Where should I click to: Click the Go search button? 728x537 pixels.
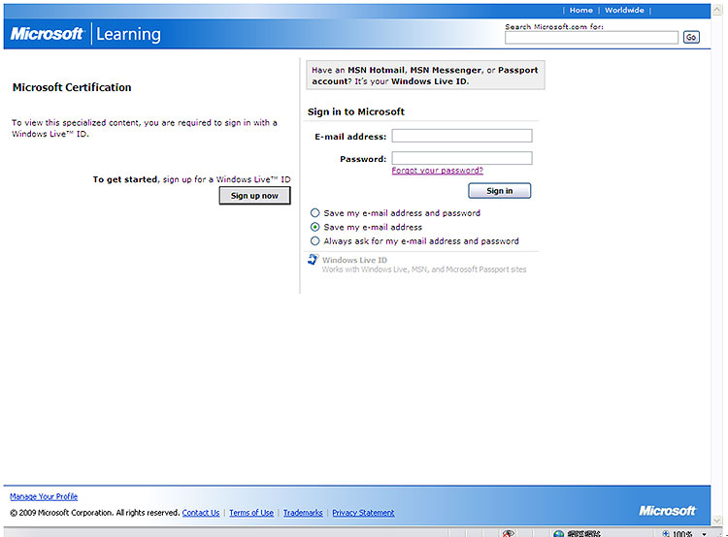pyautogui.click(x=691, y=38)
